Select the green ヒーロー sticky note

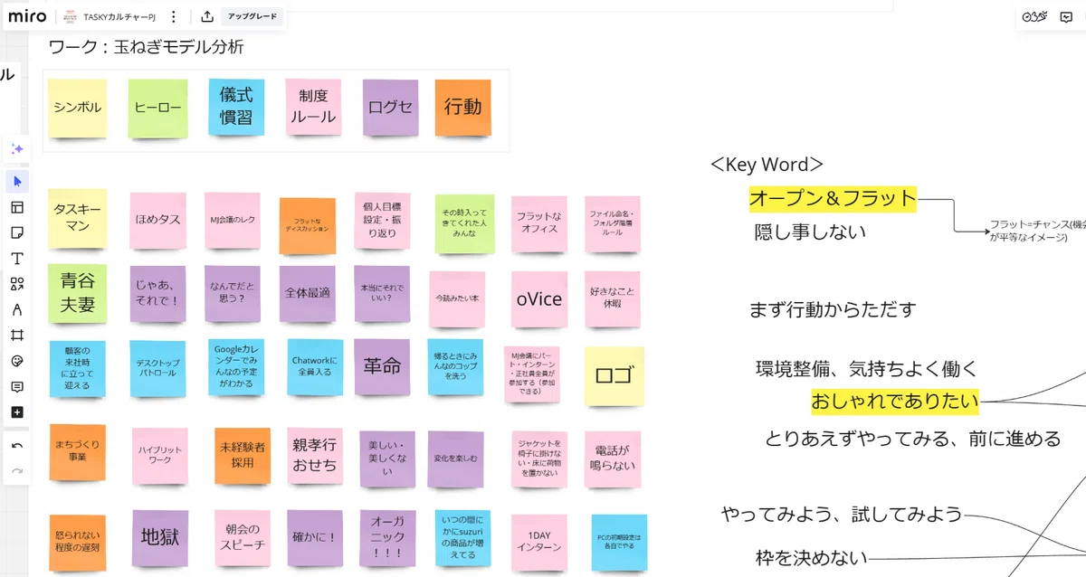157,109
